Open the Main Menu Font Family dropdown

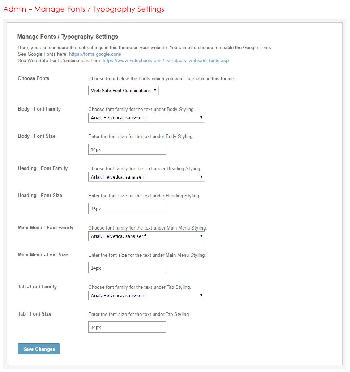click(146, 236)
